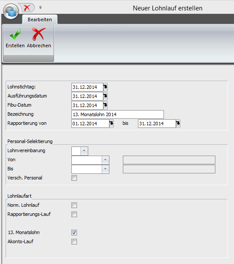
Task: Open Rapportierung bis end date picker
Action: (178, 124)
